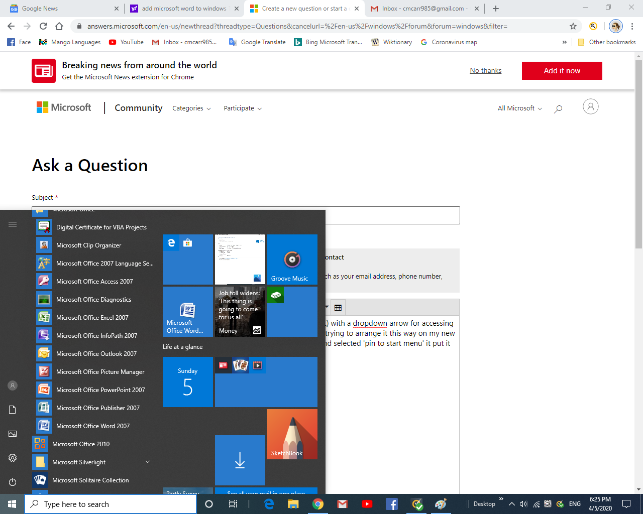Open the Groove Music tile
Image resolution: width=643 pixels, height=514 pixels.
pyautogui.click(x=292, y=260)
